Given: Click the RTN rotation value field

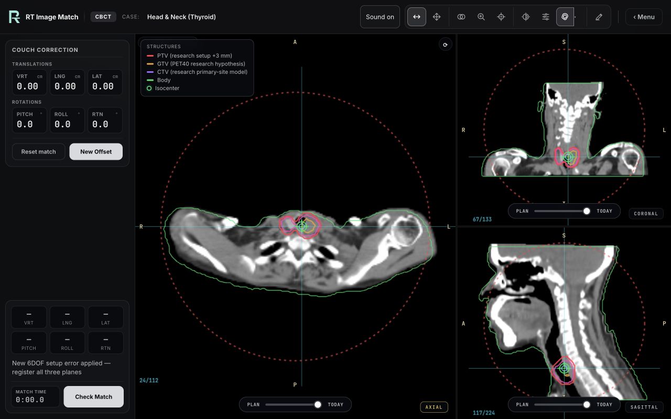Looking at the screenshot, I should click(x=105, y=120).
